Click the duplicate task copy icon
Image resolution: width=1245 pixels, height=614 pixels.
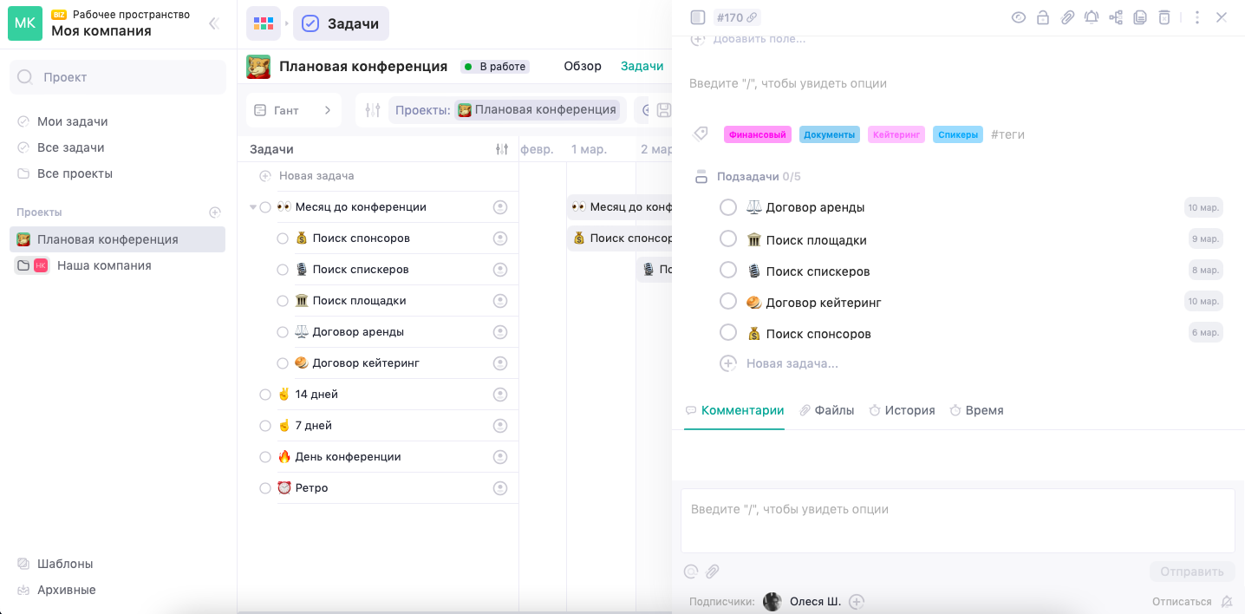(1140, 17)
